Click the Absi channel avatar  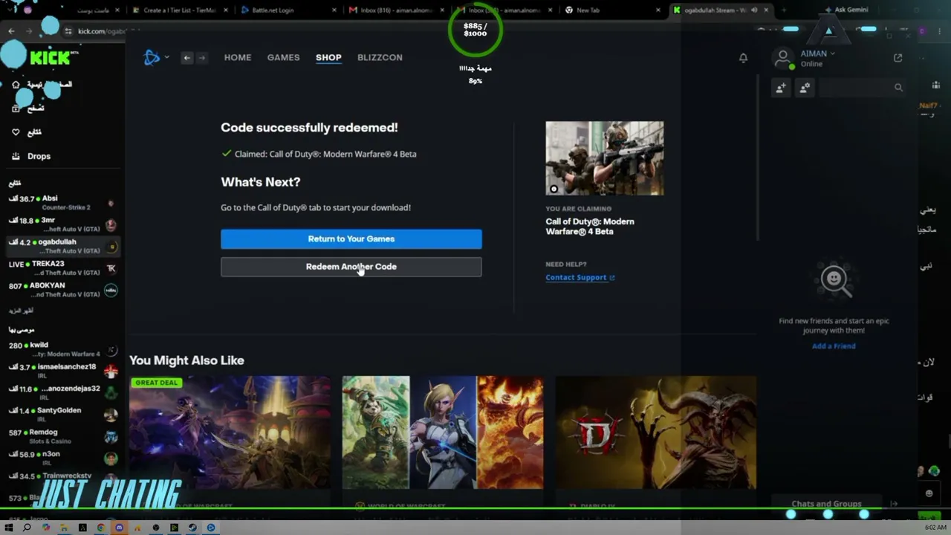click(x=111, y=204)
